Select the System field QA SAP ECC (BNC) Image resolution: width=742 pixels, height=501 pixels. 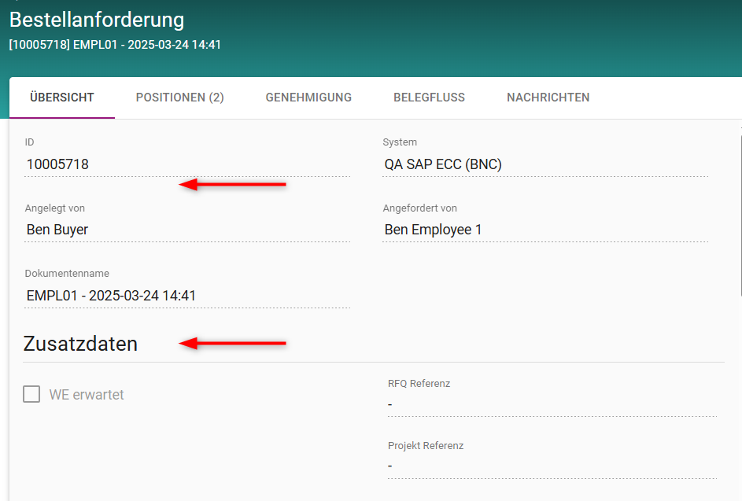coord(545,164)
